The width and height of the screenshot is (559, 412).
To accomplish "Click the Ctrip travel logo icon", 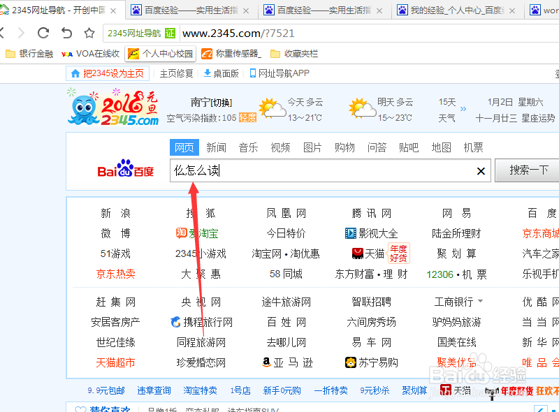I will click(175, 322).
